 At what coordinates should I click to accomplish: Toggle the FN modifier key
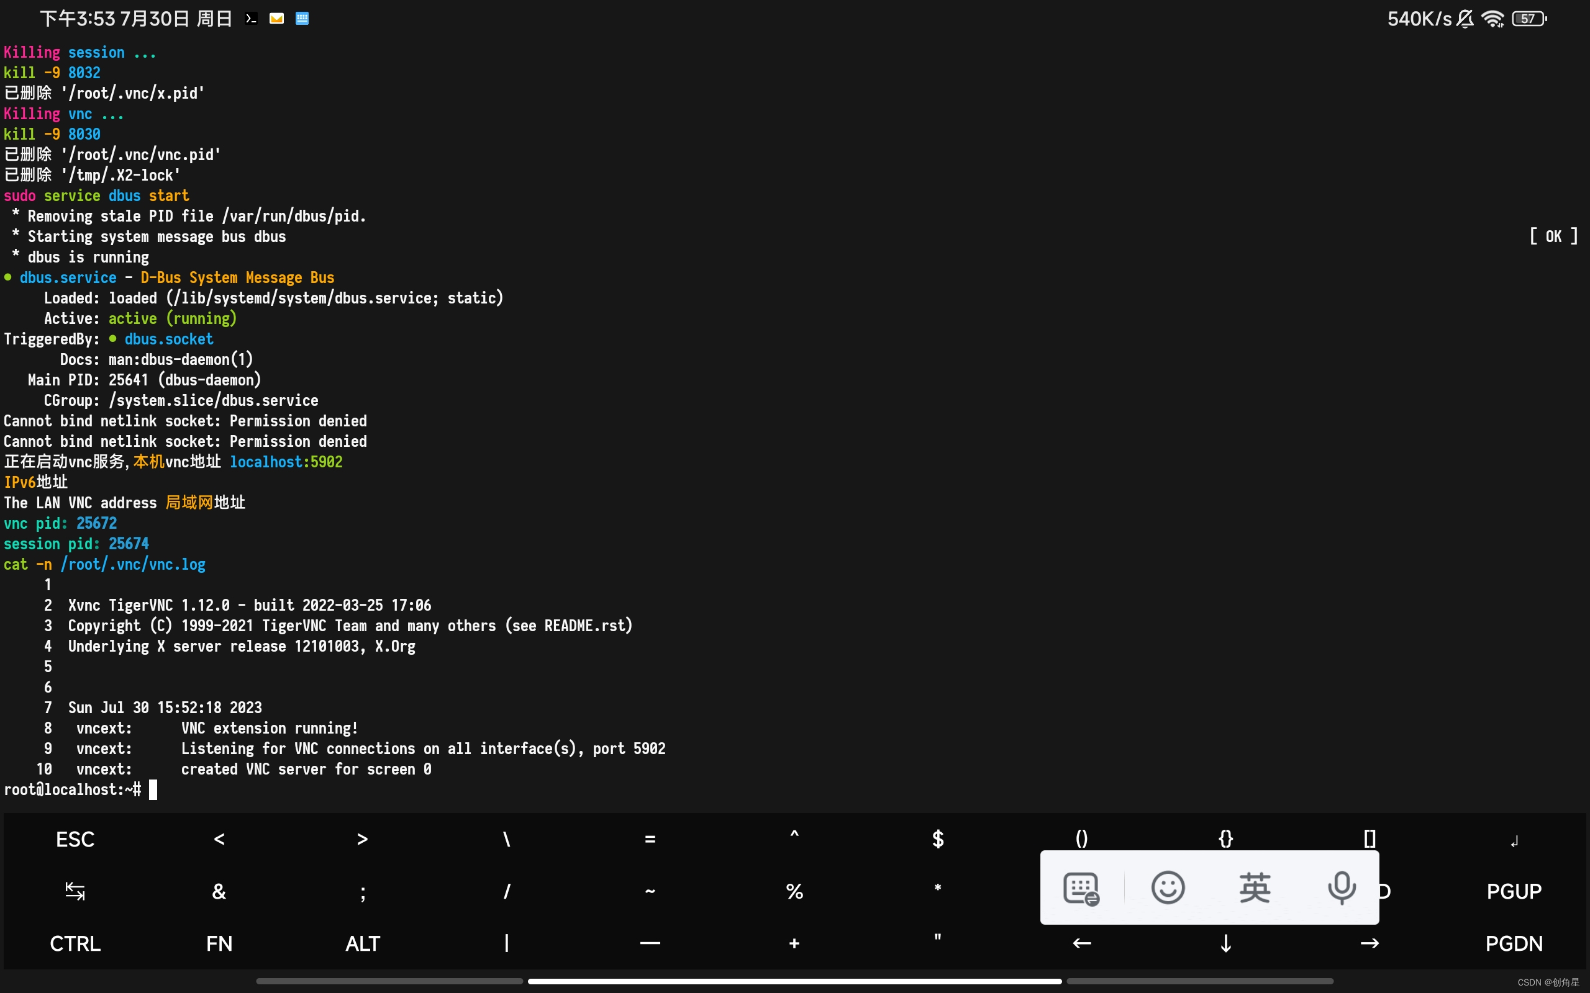point(219,944)
